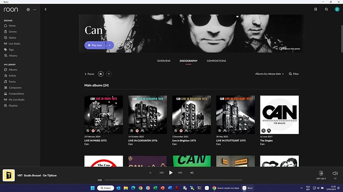The height and width of the screenshot is (192, 343).
Task: Click the playback progress bar
Action: pyautogui.click(x=173, y=180)
